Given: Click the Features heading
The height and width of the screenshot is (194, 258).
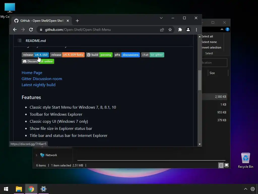Looking at the screenshot, I should (31, 97).
